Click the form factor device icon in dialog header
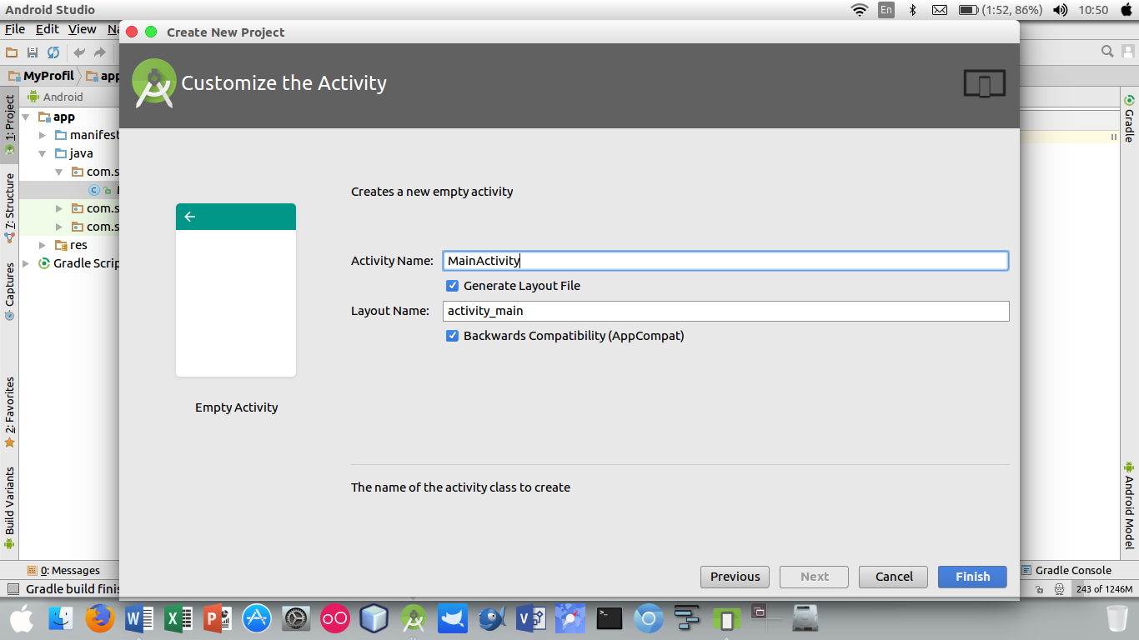The image size is (1139, 640). tap(984, 83)
